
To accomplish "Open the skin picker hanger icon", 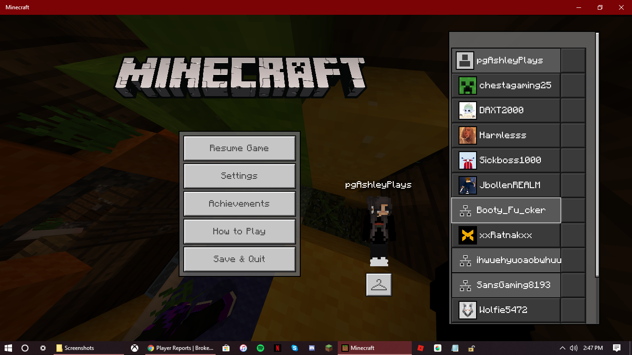I will coord(379,285).
